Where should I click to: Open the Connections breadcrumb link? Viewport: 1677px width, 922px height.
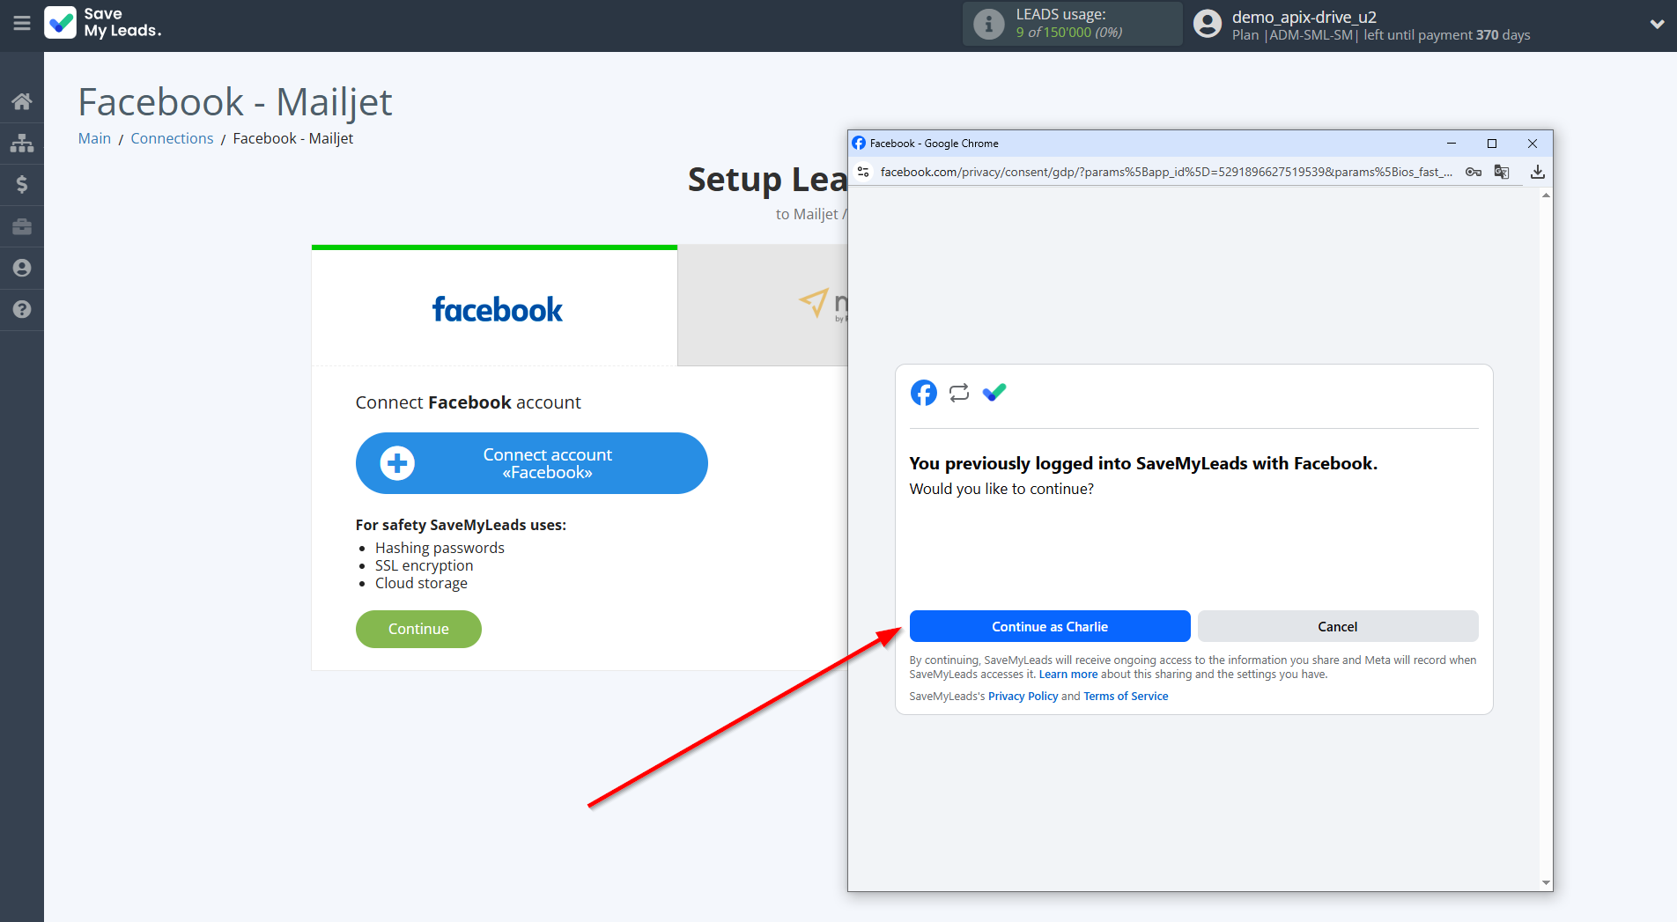(172, 138)
